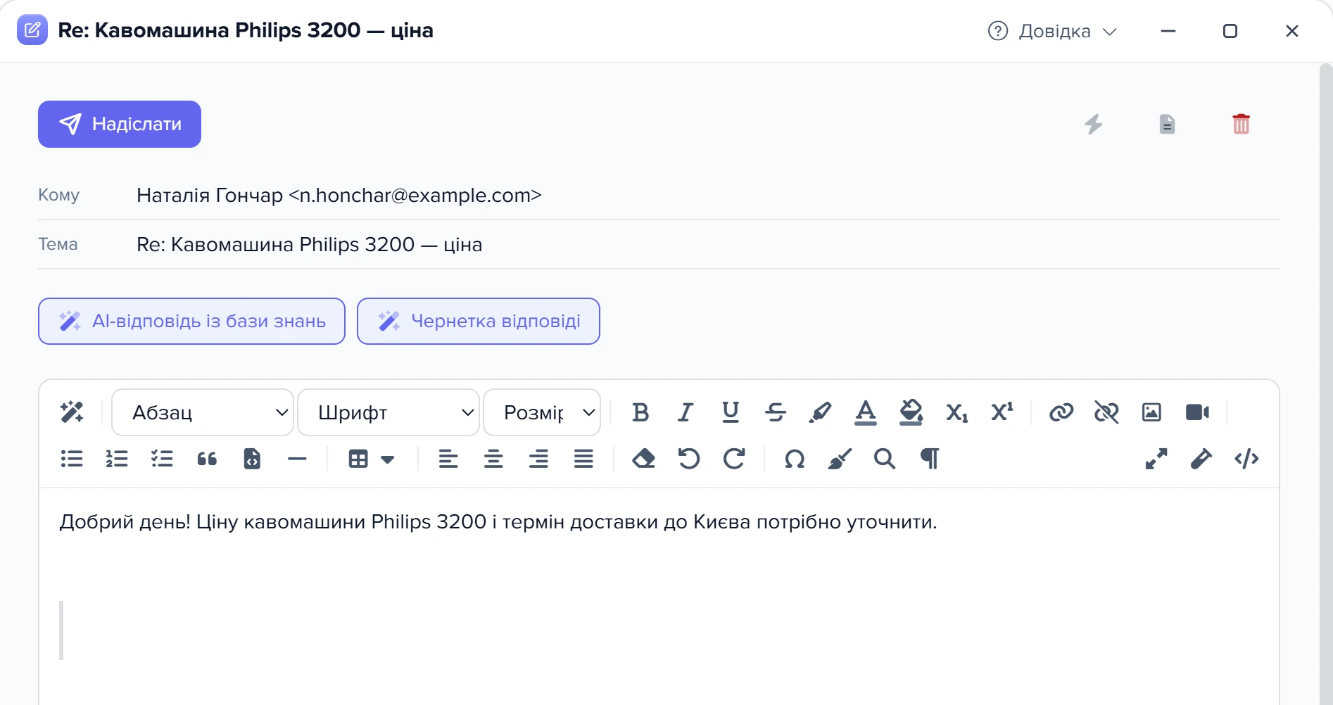The image size is (1333, 705).
Task: Click the vertical scrollbar
Action: pyautogui.click(x=1326, y=384)
